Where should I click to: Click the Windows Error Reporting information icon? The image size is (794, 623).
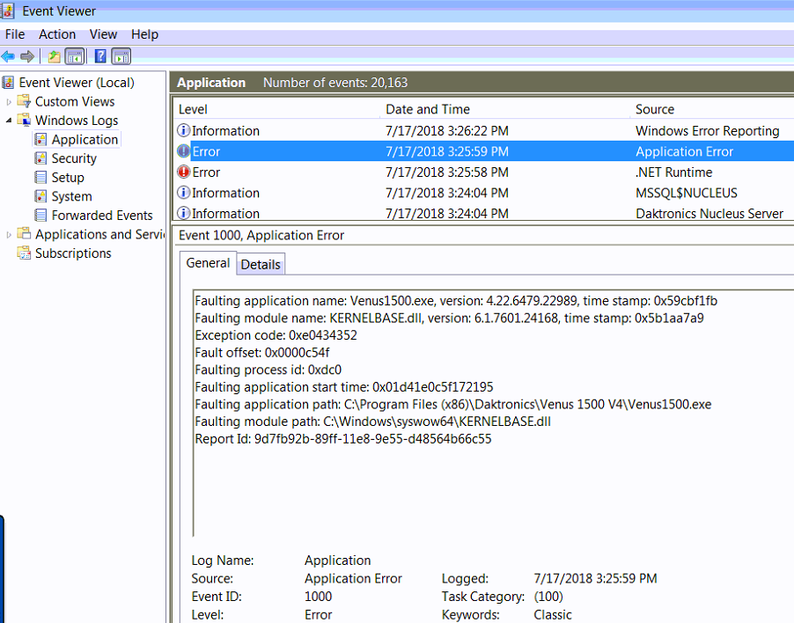click(x=184, y=131)
